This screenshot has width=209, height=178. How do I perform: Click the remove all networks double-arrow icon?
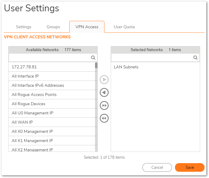(104, 118)
